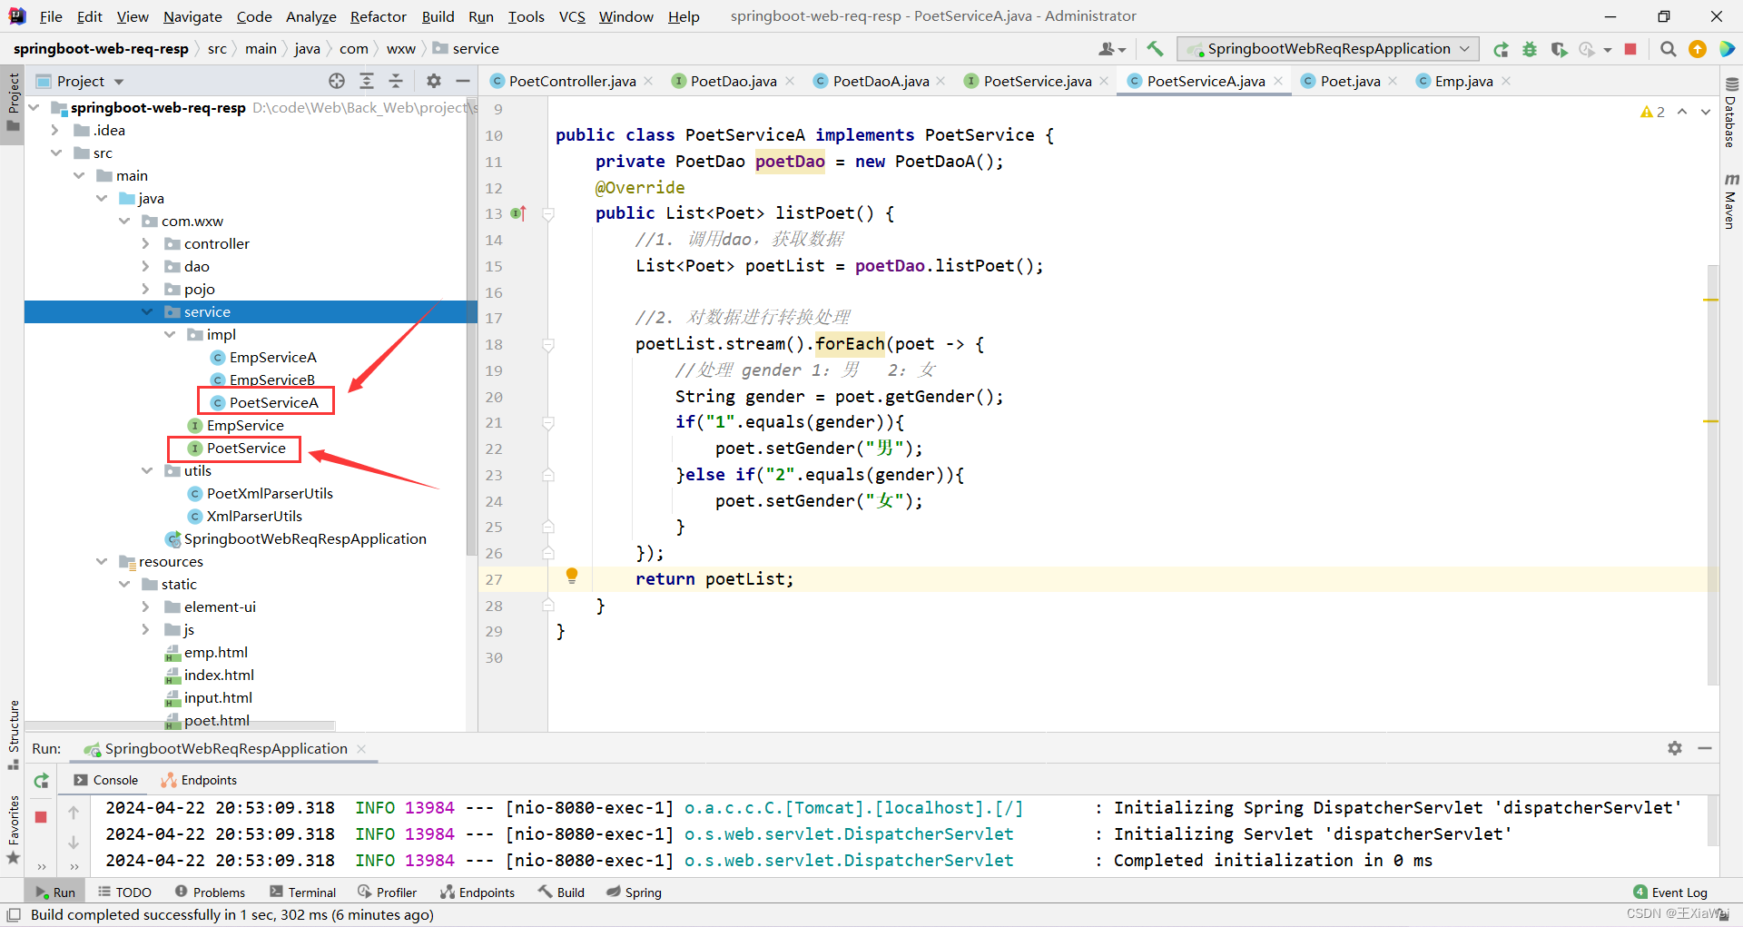The image size is (1743, 927).
Task: Switch to PoetDaoA.java tab
Action: pyautogui.click(x=881, y=81)
